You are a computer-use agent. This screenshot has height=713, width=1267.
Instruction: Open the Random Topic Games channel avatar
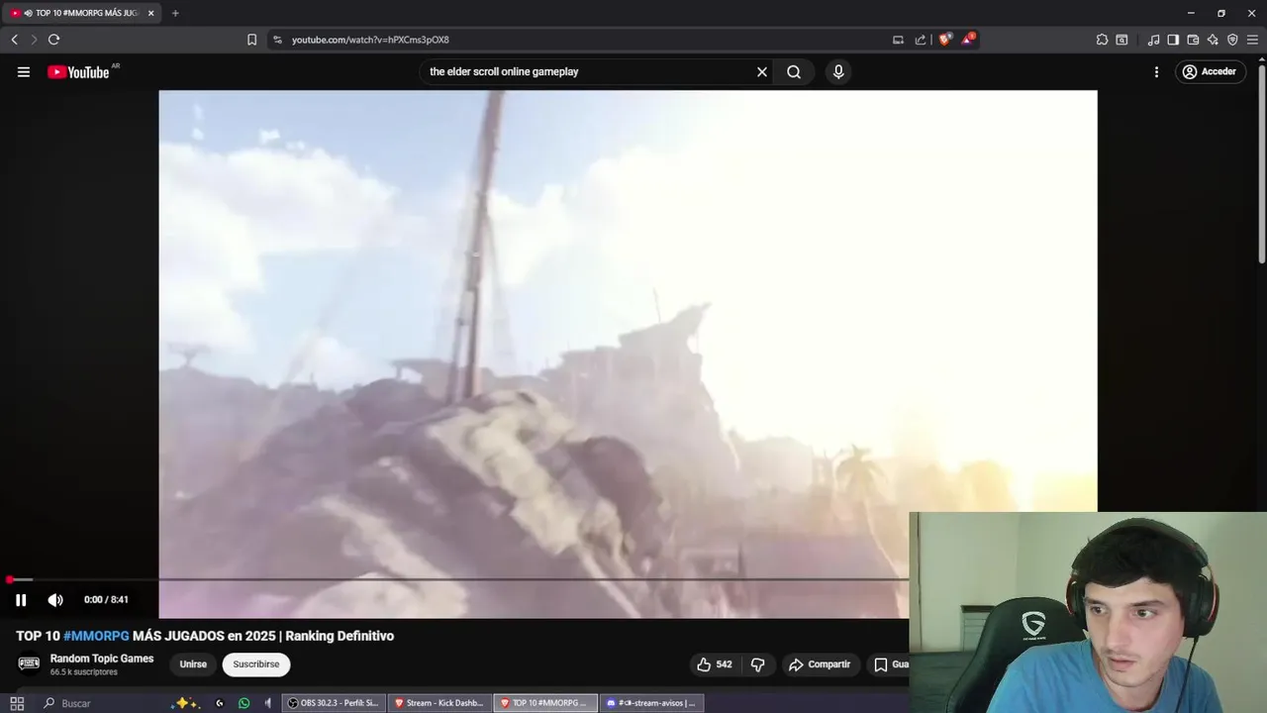29,663
